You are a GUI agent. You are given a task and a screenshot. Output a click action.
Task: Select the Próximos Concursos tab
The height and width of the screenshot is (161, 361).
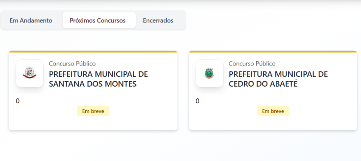click(x=98, y=20)
